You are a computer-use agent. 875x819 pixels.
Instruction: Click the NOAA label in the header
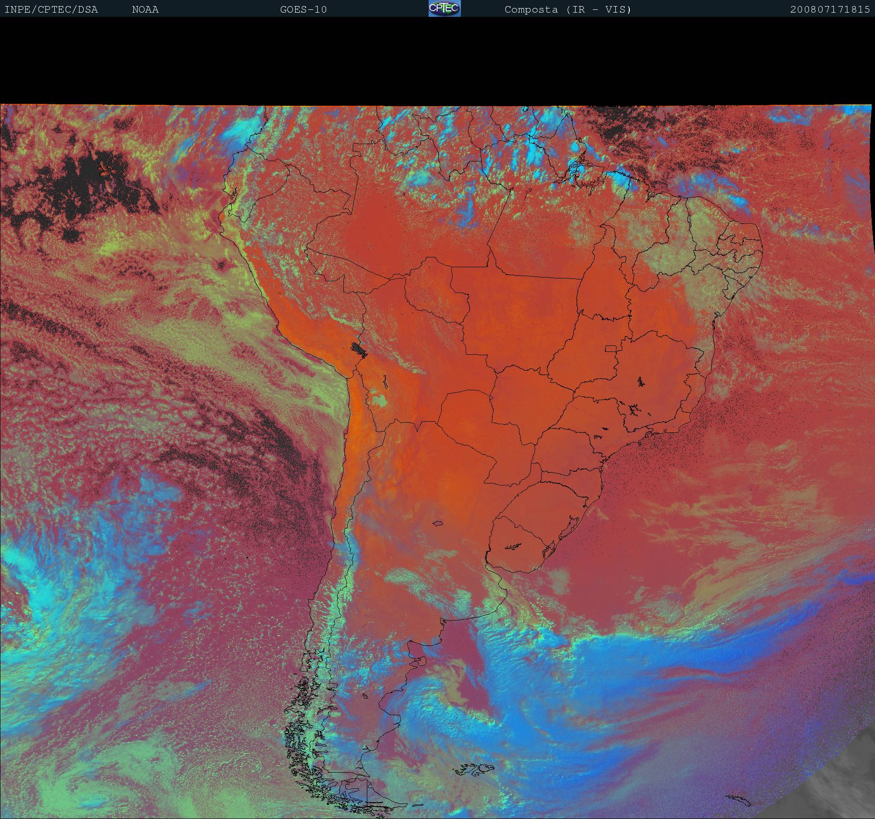point(146,9)
